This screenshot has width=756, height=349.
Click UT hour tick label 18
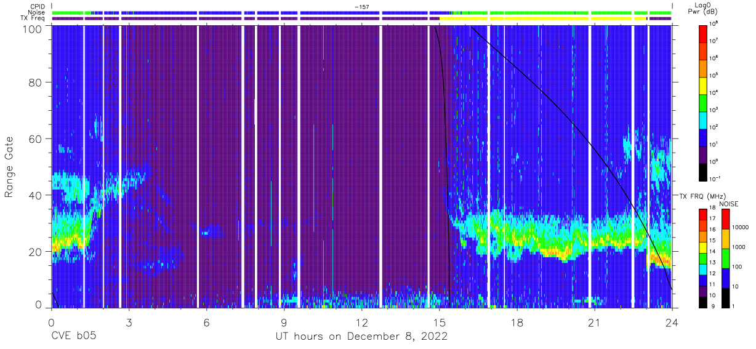(x=517, y=323)
